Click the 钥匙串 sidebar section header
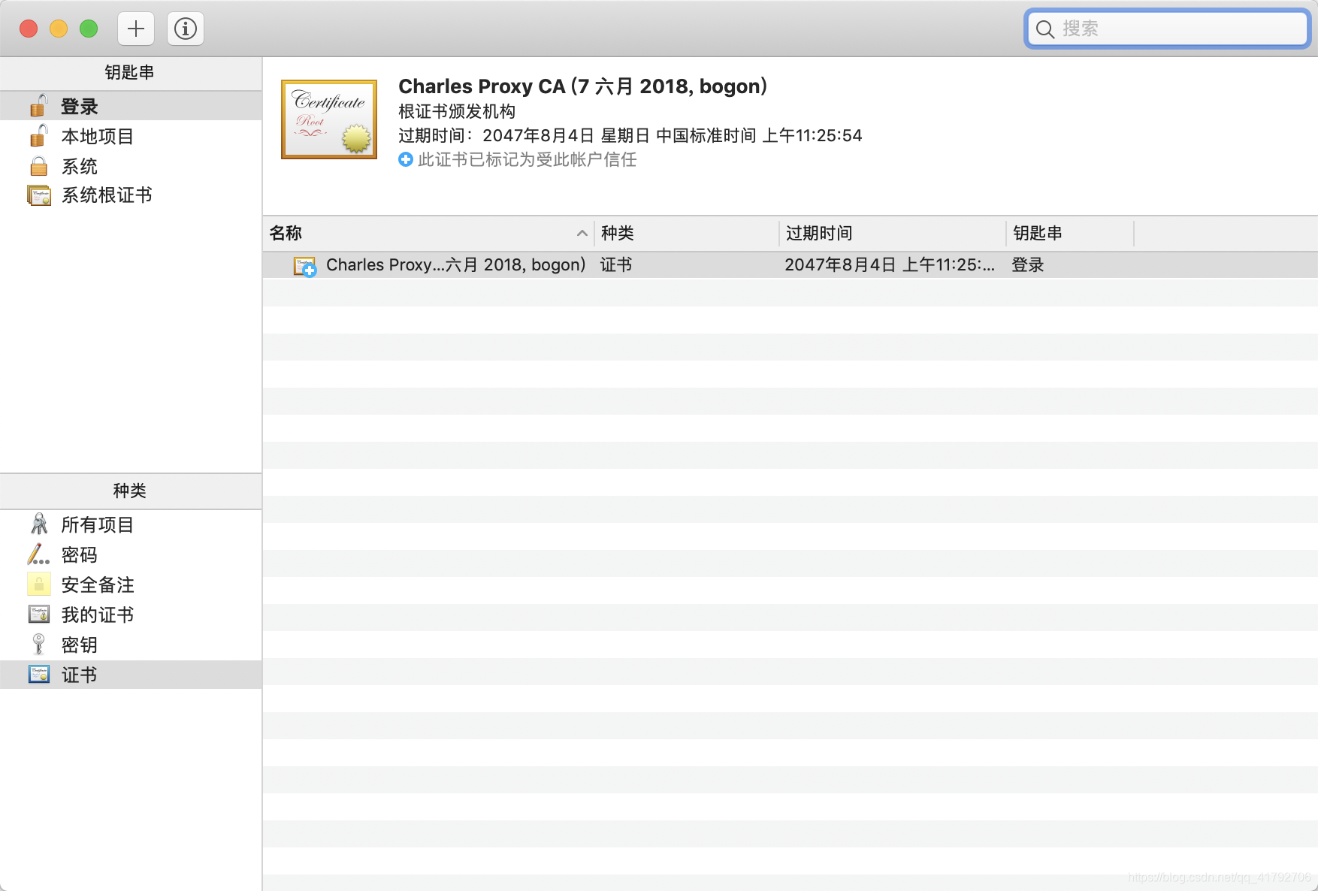The height and width of the screenshot is (891, 1318). (x=131, y=73)
